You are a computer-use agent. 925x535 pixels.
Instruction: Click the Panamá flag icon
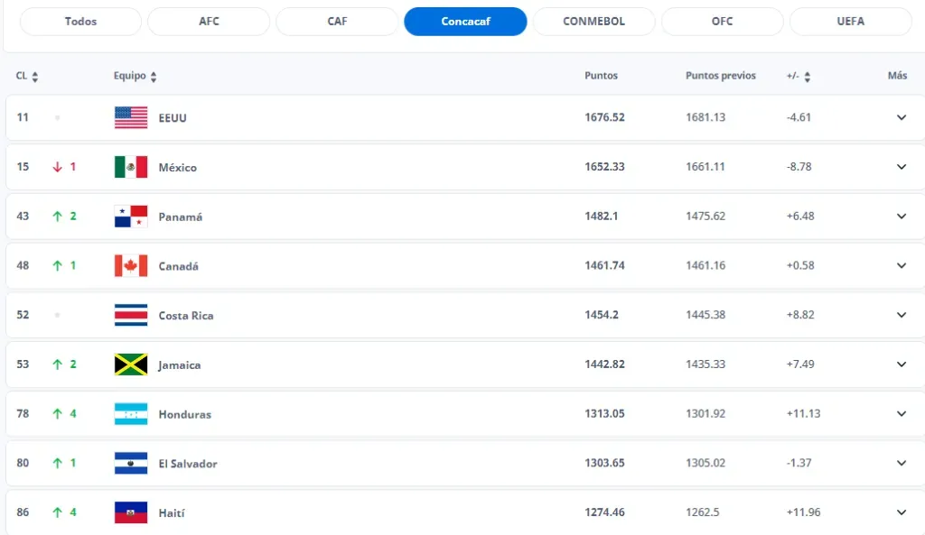(x=131, y=217)
